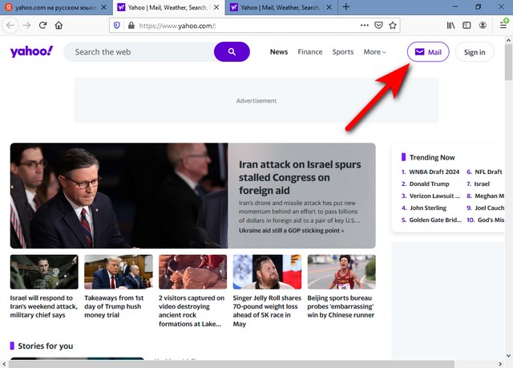The width and height of the screenshot is (513, 368).
Task: Click the Trending Now heading
Action: point(432,157)
